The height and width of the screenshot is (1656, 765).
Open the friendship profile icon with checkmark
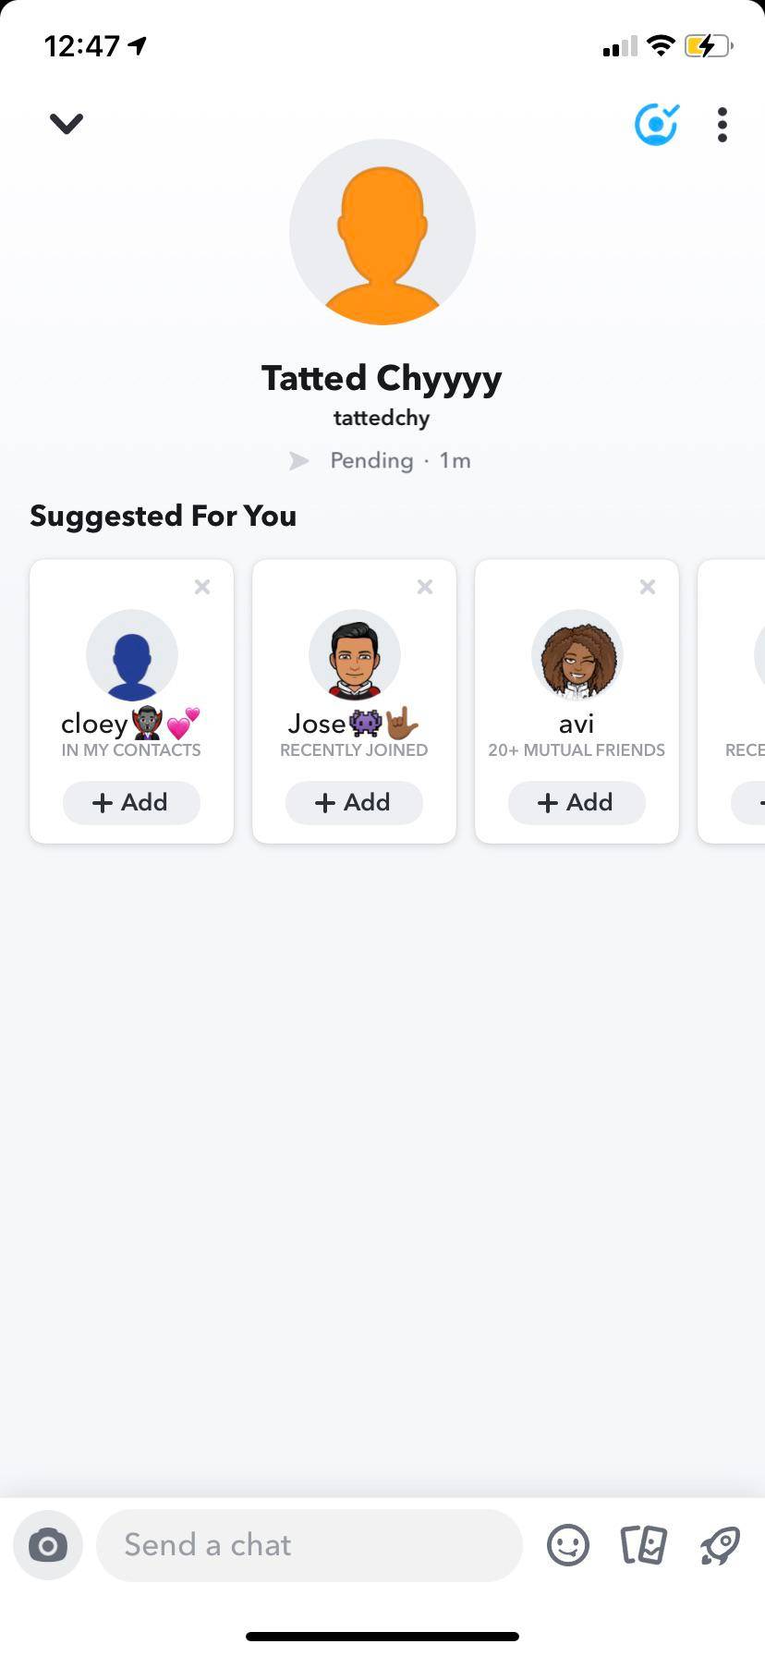point(656,125)
